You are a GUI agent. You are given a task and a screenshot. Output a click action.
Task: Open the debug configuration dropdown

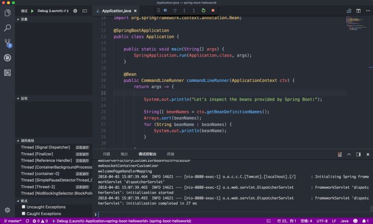click(53, 11)
